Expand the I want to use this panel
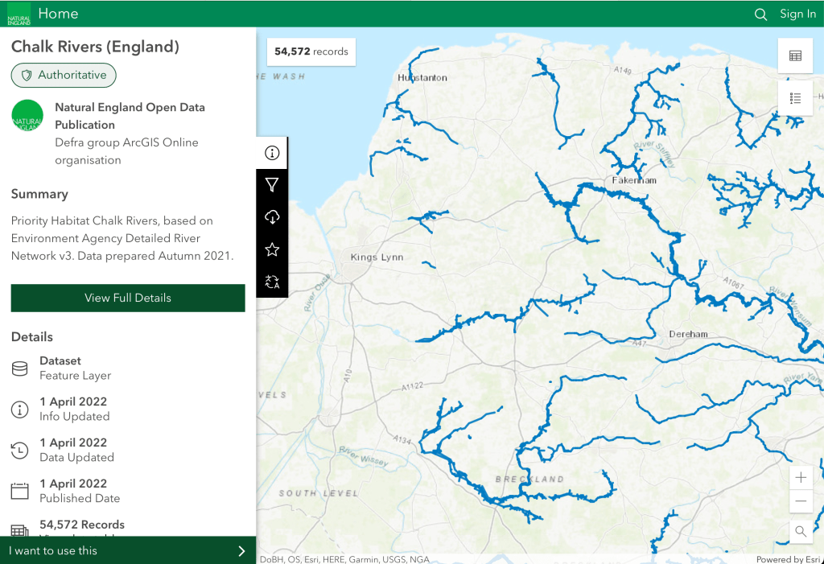 [x=128, y=550]
